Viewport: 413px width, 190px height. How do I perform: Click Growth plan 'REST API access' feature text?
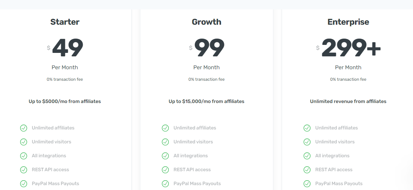pyautogui.click(x=192, y=170)
